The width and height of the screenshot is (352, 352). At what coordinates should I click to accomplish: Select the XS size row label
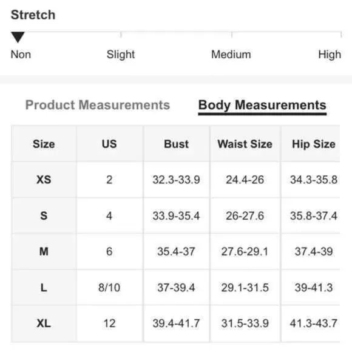click(x=44, y=180)
